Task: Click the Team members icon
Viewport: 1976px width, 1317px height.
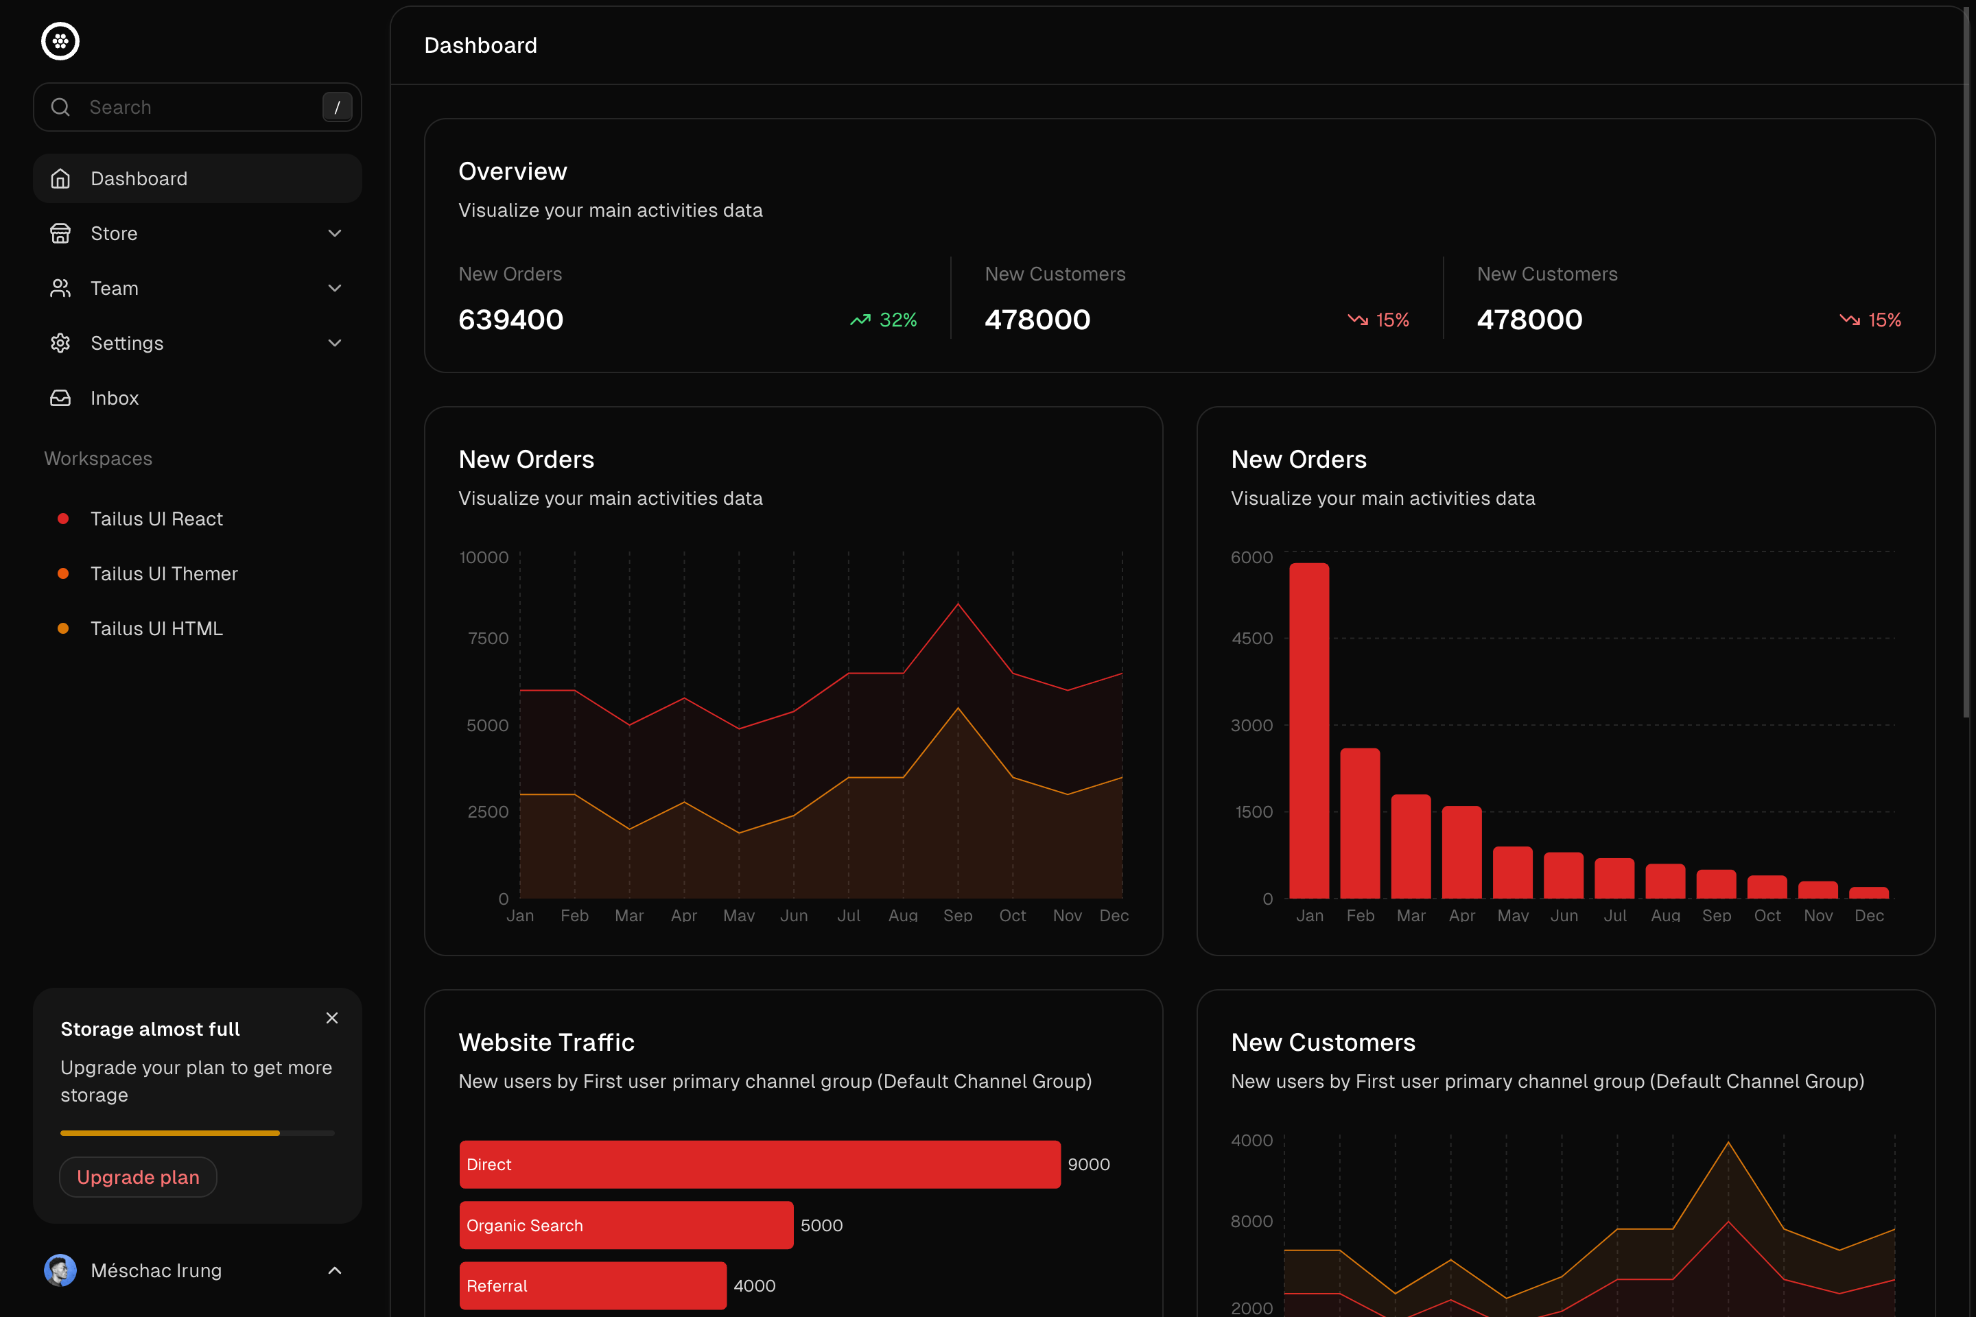Action: coord(60,287)
